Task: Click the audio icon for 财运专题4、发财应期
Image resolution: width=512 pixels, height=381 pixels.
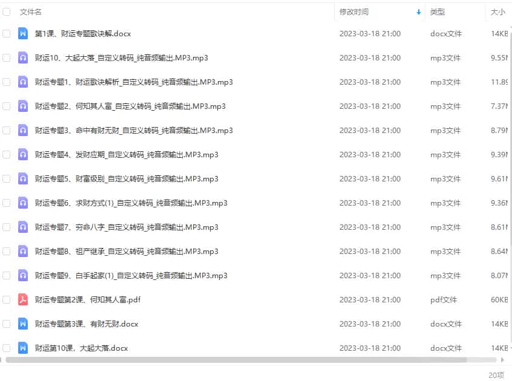Action: coord(23,154)
